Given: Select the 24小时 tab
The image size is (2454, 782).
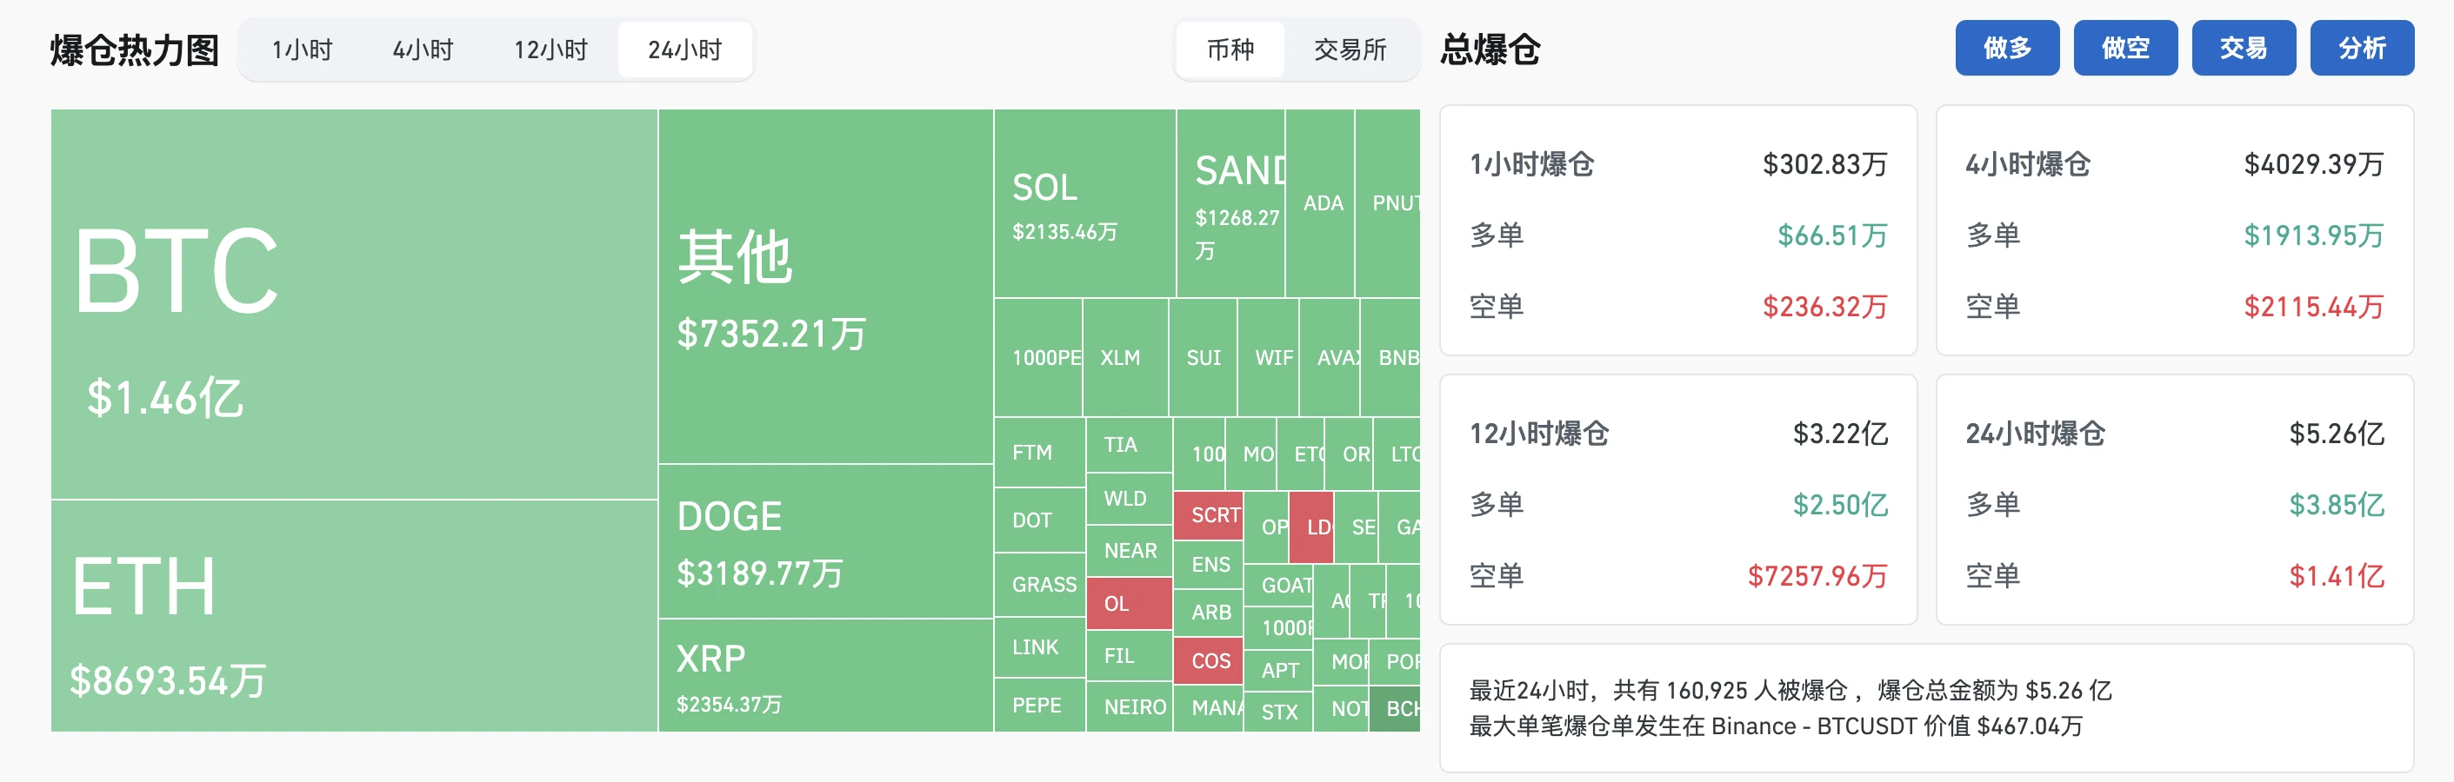Looking at the screenshot, I should [685, 50].
